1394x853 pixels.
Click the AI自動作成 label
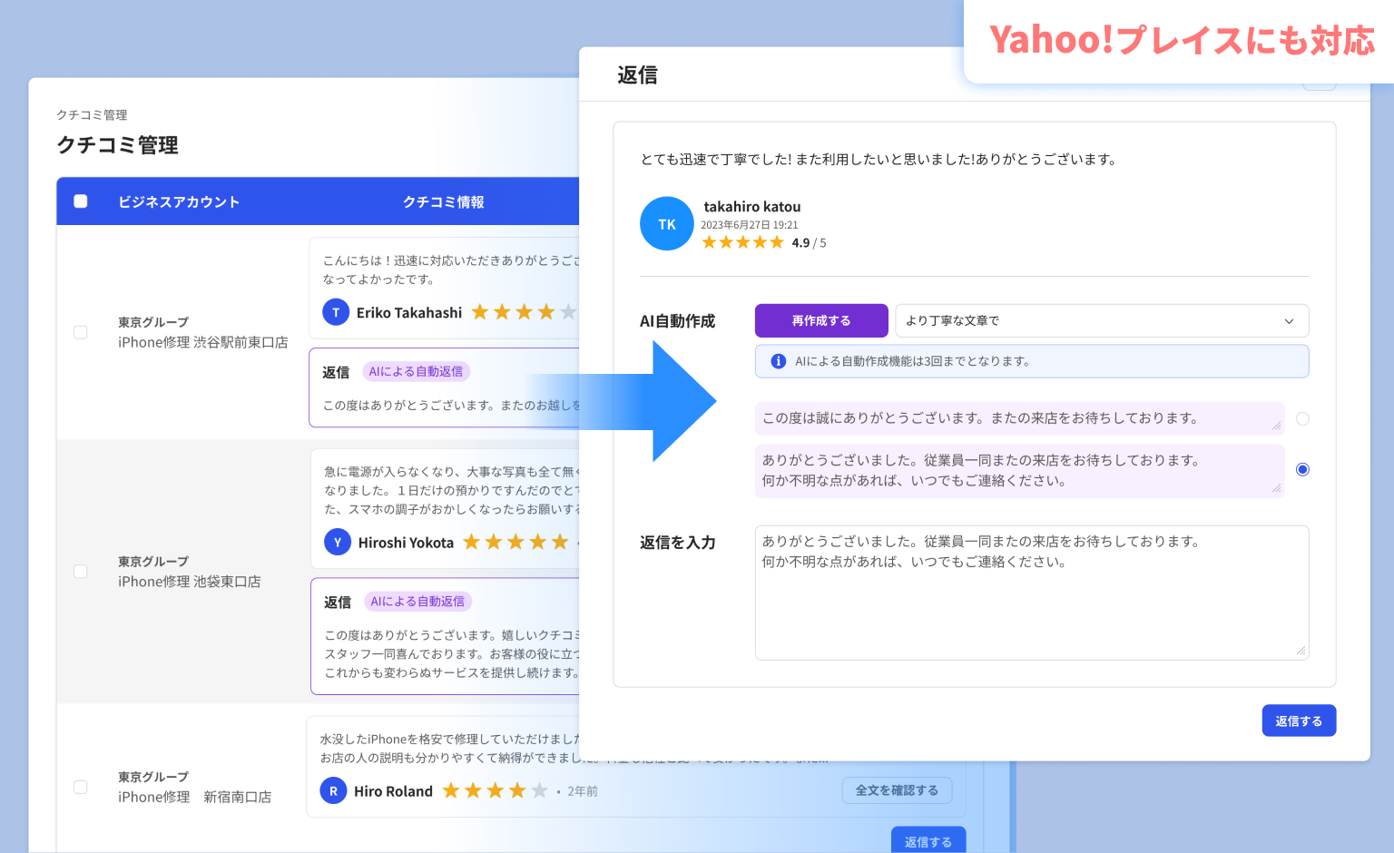point(677,321)
